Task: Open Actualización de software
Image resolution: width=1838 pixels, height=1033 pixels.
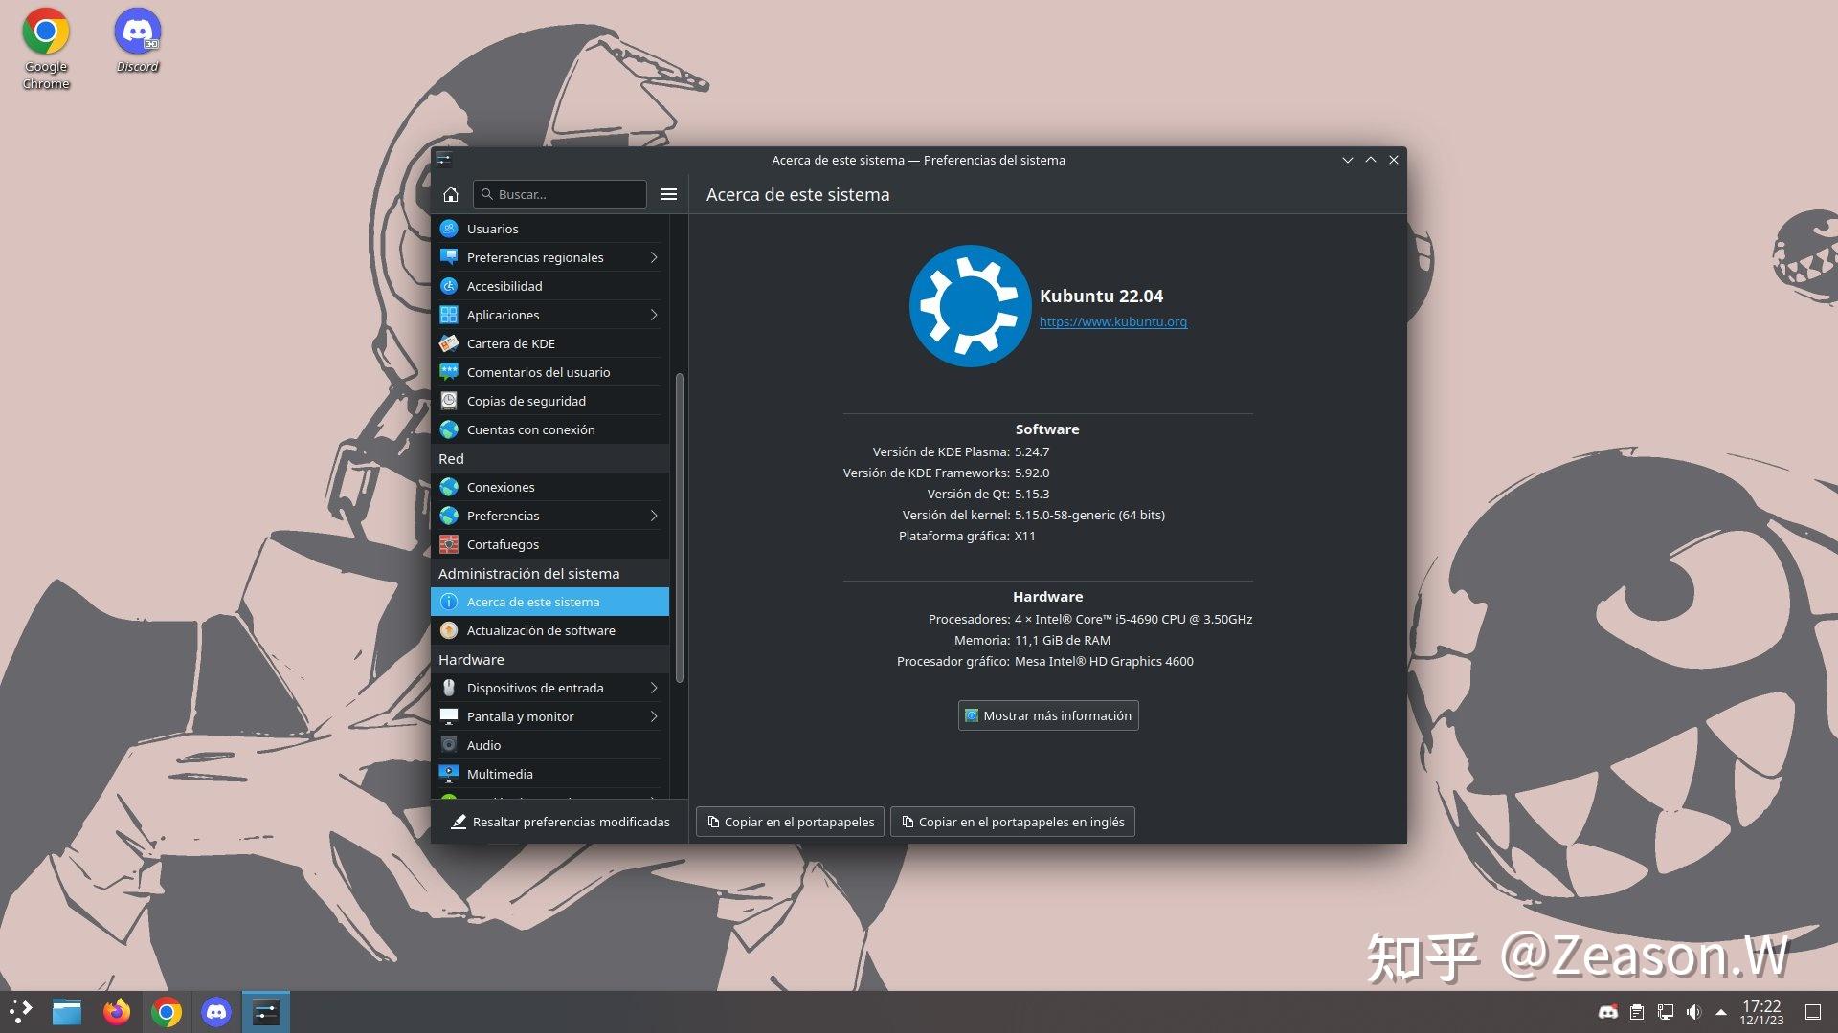Action: (541, 630)
